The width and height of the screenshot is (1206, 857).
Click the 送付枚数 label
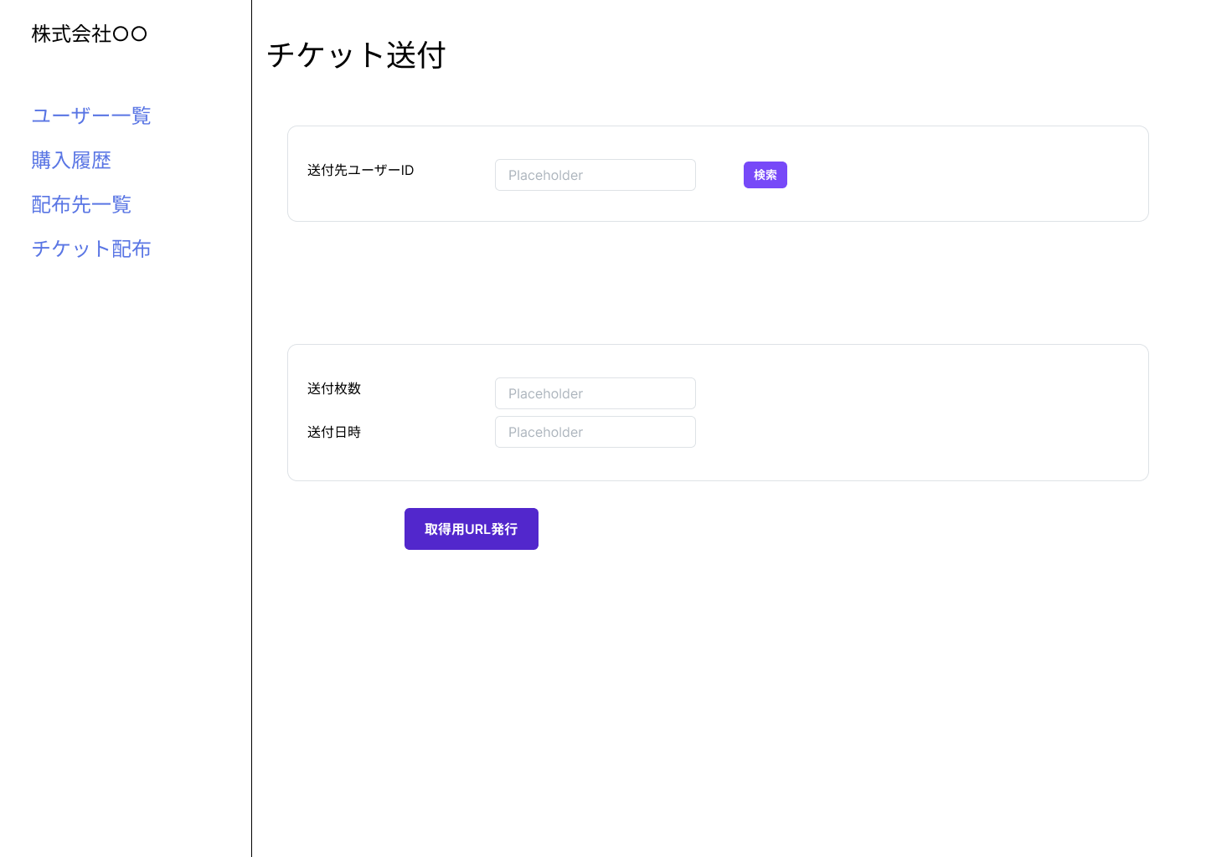pos(334,388)
